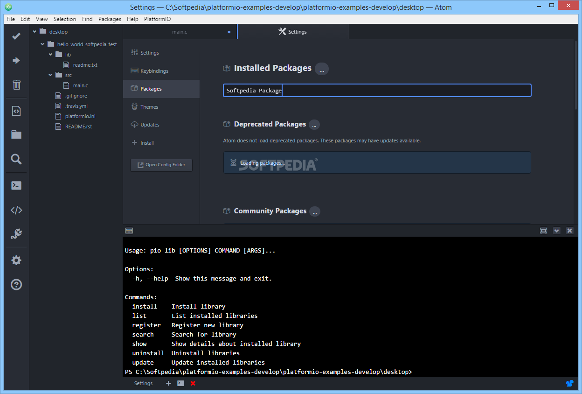The width and height of the screenshot is (582, 394).
Task: Select Updates in the settings sidebar
Action: [x=161, y=125]
